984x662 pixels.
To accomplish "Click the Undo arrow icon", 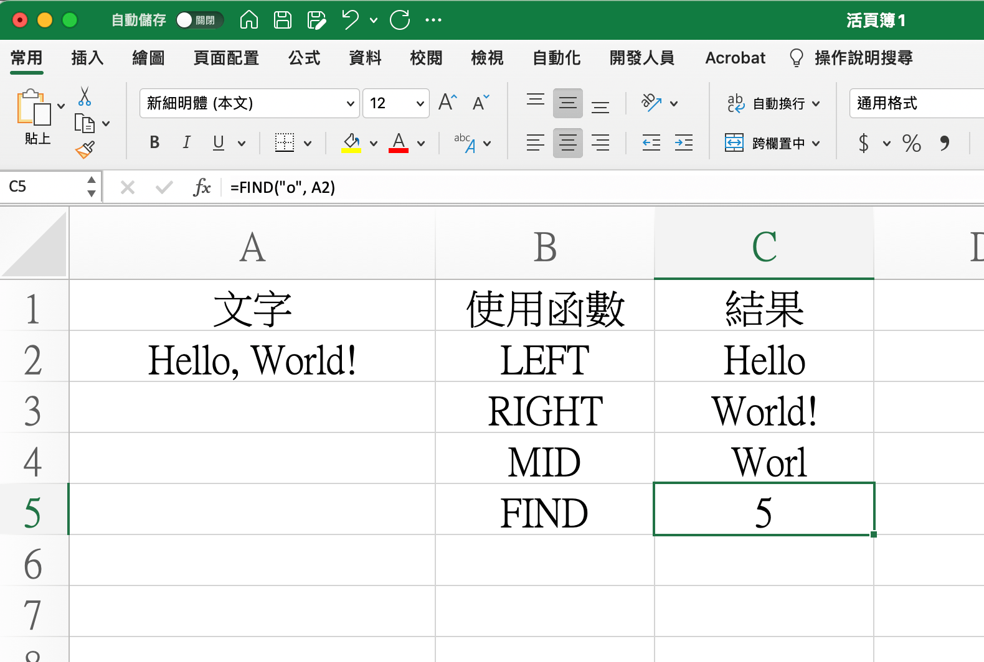I will [351, 20].
